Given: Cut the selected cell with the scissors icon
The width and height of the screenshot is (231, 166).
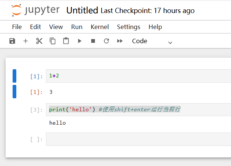Looking at the screenshot, I should point(39,41).
